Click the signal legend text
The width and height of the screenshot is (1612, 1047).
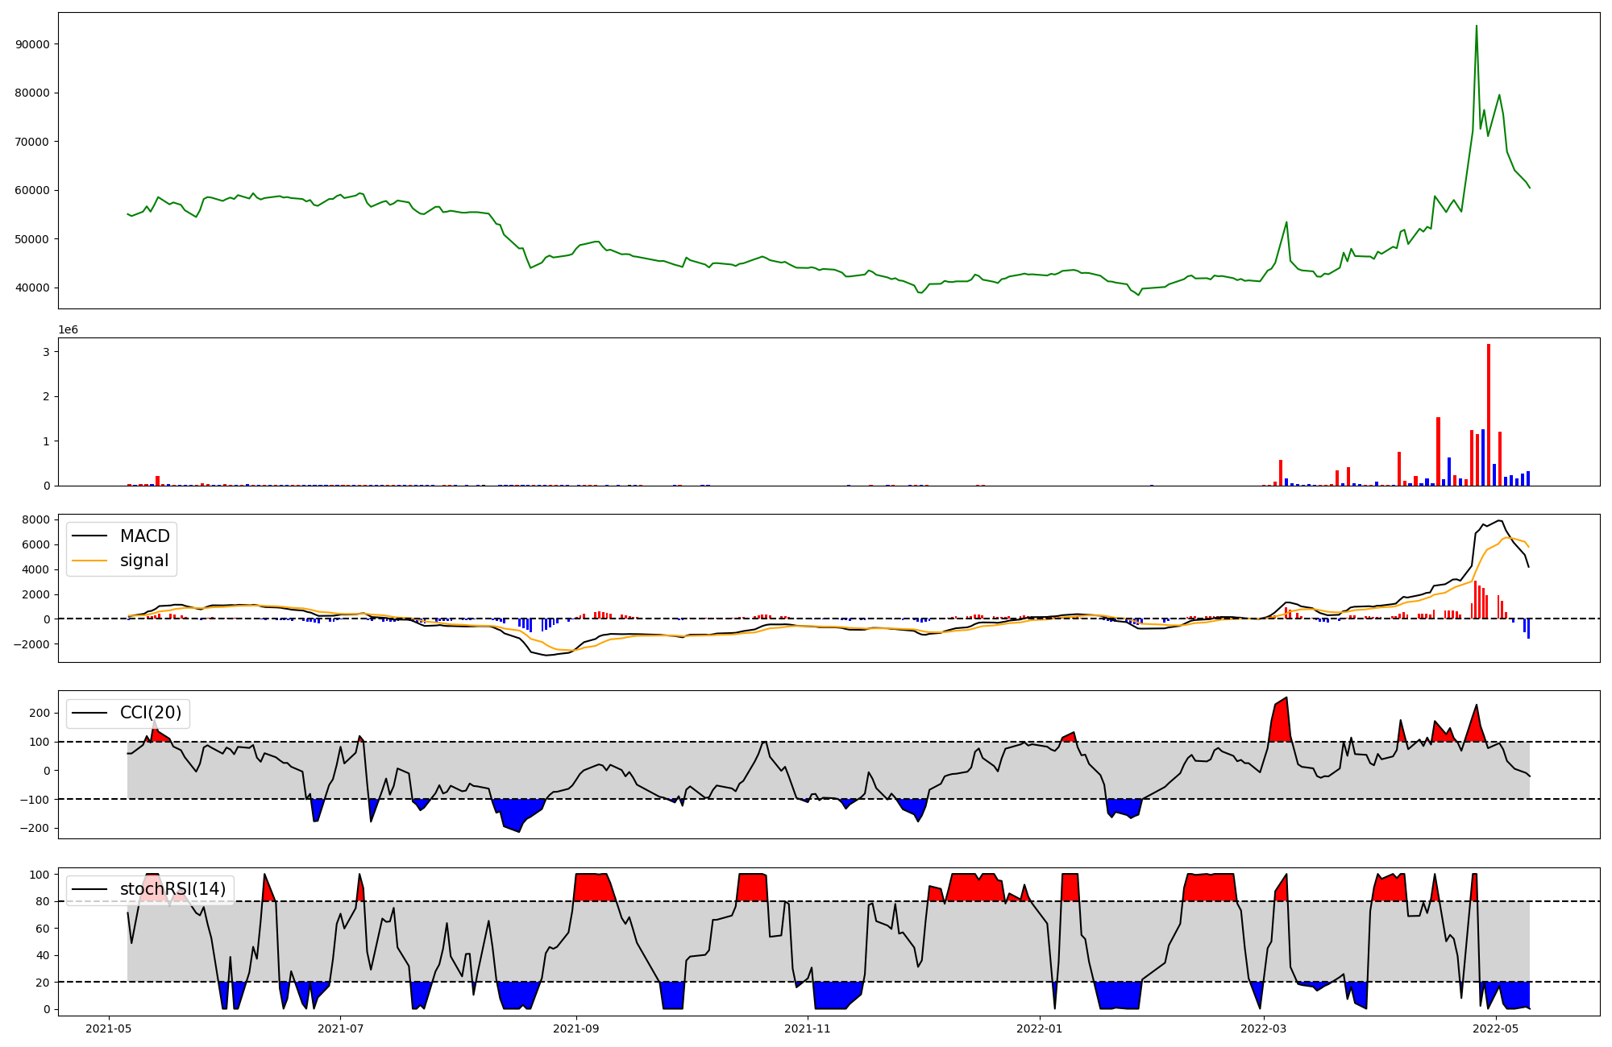pyautogui.click(x=144, y=561)
